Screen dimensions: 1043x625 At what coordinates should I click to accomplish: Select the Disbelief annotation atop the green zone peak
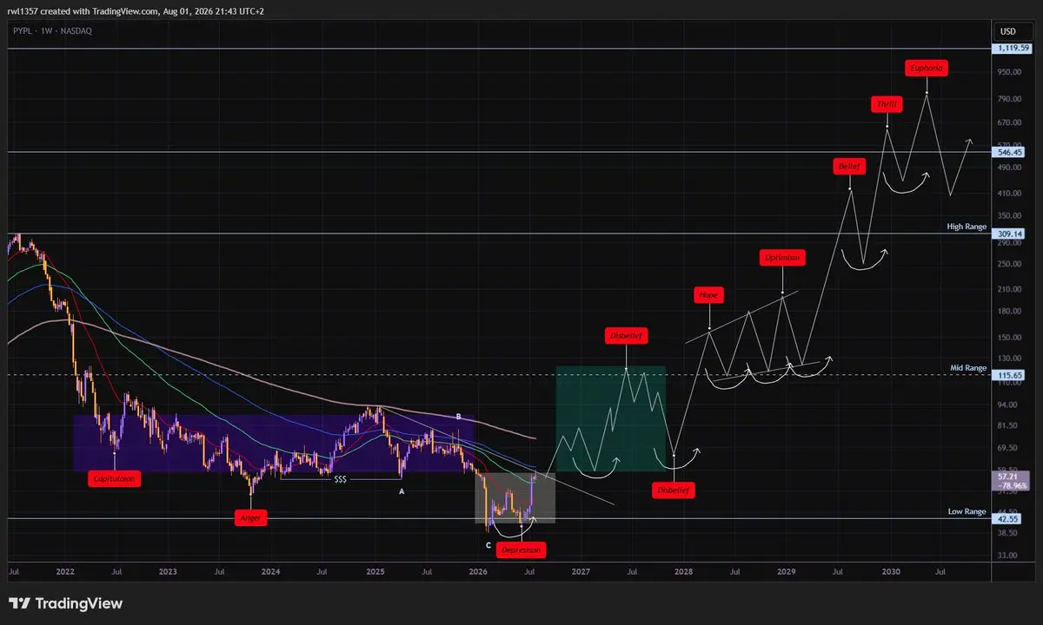point(627,335)
